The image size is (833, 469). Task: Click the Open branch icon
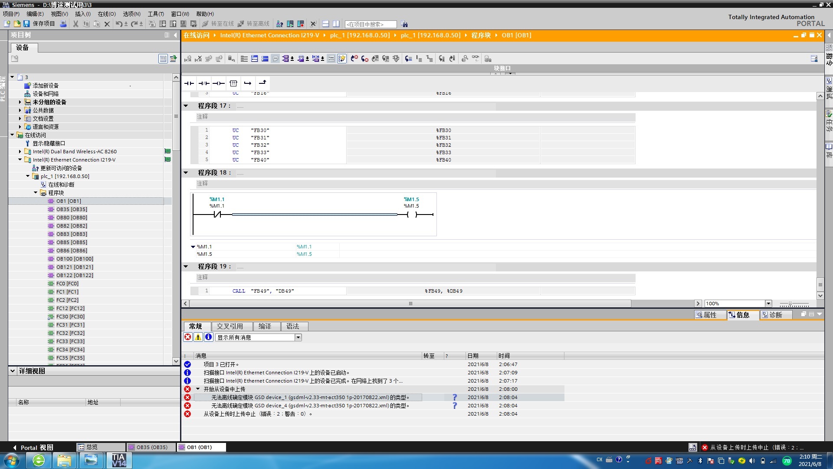pyautogui.click(x=248, y=83)
